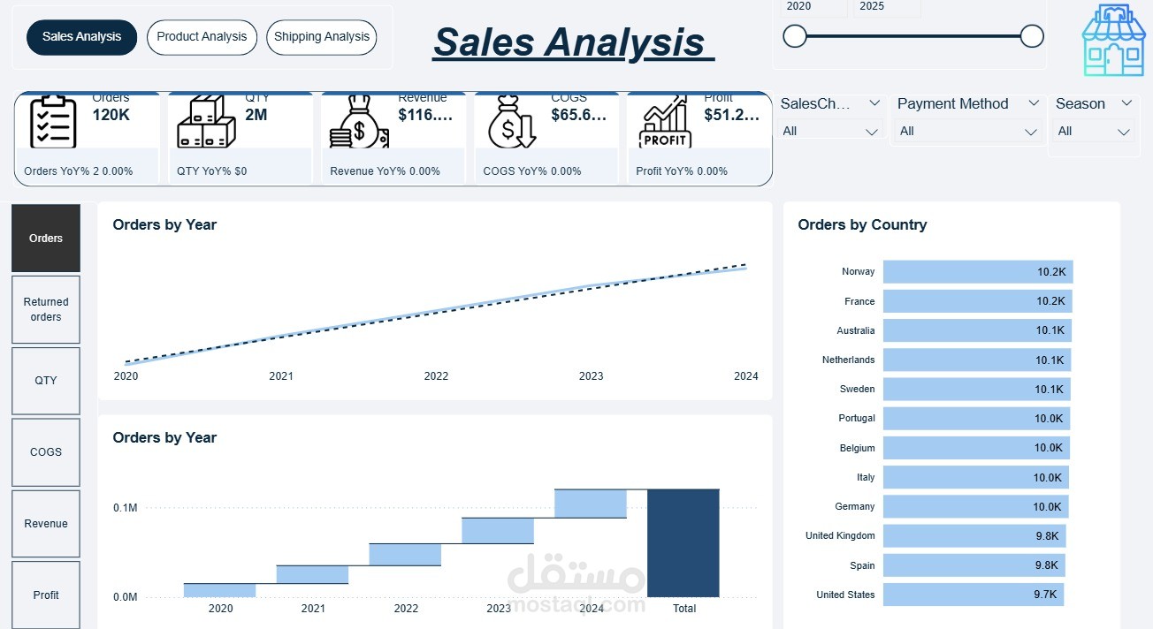Image resolution: width=1153 pixels, height=629 pixels.
Task: Open the All list under Season
Action: 1125,131
